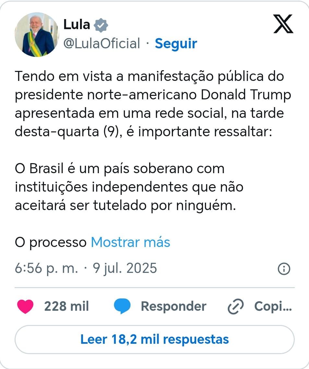Open Leer 18,2 mil respuestas
309x369 pixels.
(x=154, y=340)
